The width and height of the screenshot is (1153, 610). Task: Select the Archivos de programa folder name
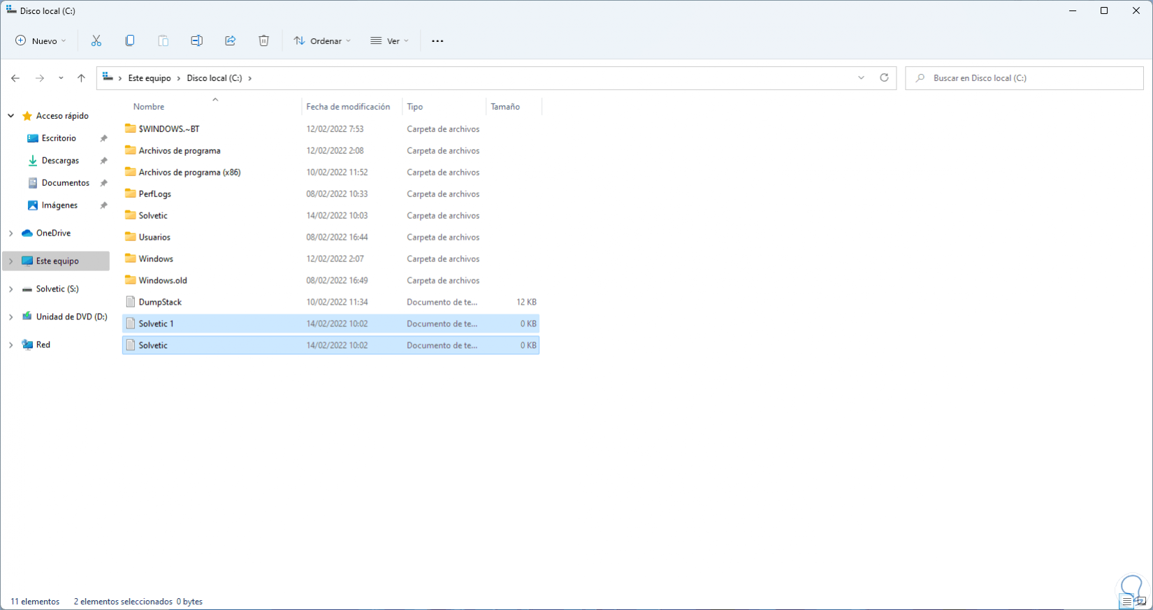pyautogui.click(x=180, y=151)
